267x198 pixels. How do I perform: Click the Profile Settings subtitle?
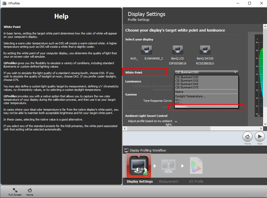(x=139, y=20)
